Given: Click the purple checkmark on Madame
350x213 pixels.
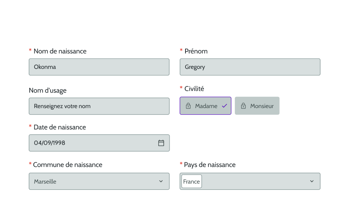Looking at the screenshot, I should coord(224,106).
